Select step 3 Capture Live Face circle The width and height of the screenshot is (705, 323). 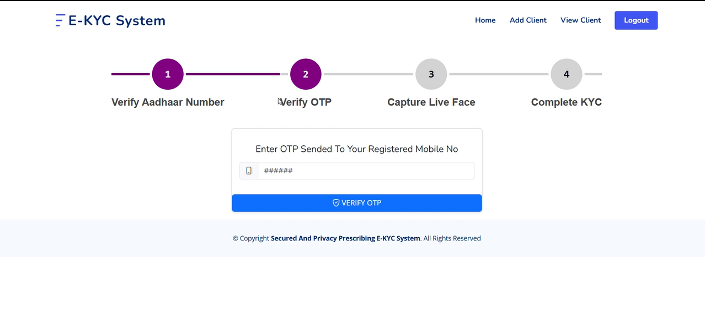click(x=431, y=74)
